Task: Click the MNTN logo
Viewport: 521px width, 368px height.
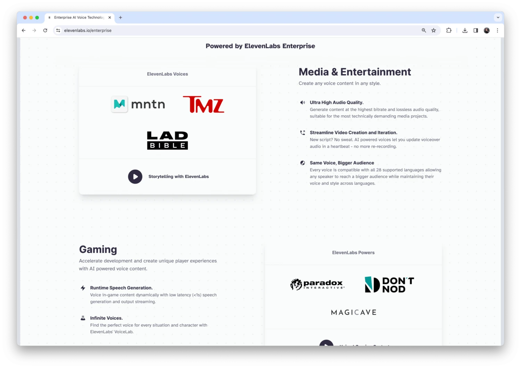Action: pos(138,104)
